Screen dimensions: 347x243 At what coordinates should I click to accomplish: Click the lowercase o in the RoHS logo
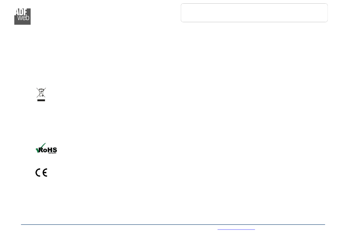45,151
